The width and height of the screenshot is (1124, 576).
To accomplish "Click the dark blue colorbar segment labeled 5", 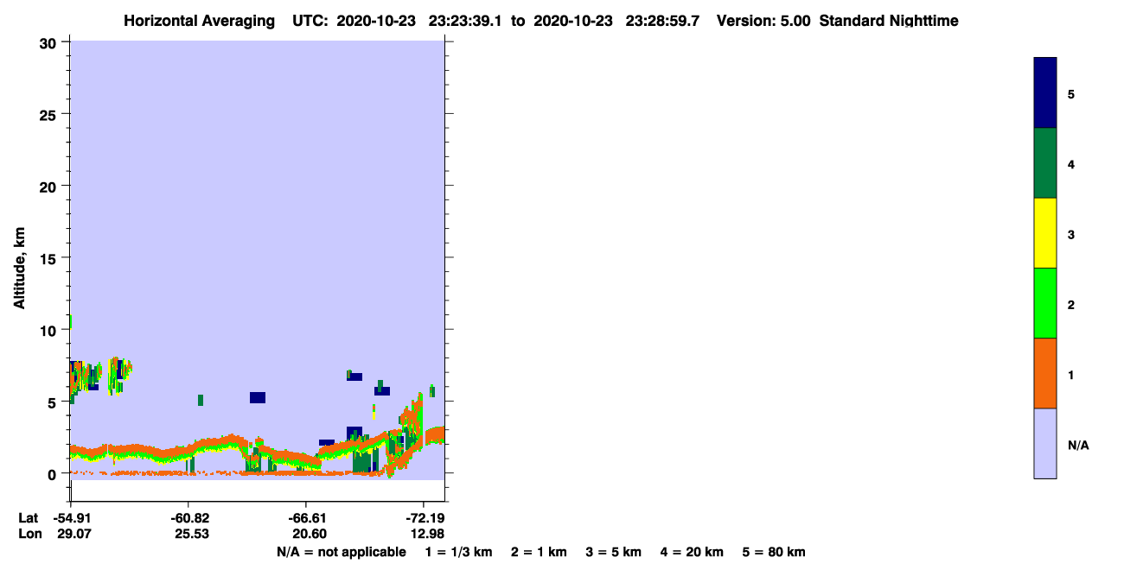I will pos(1045,92).
